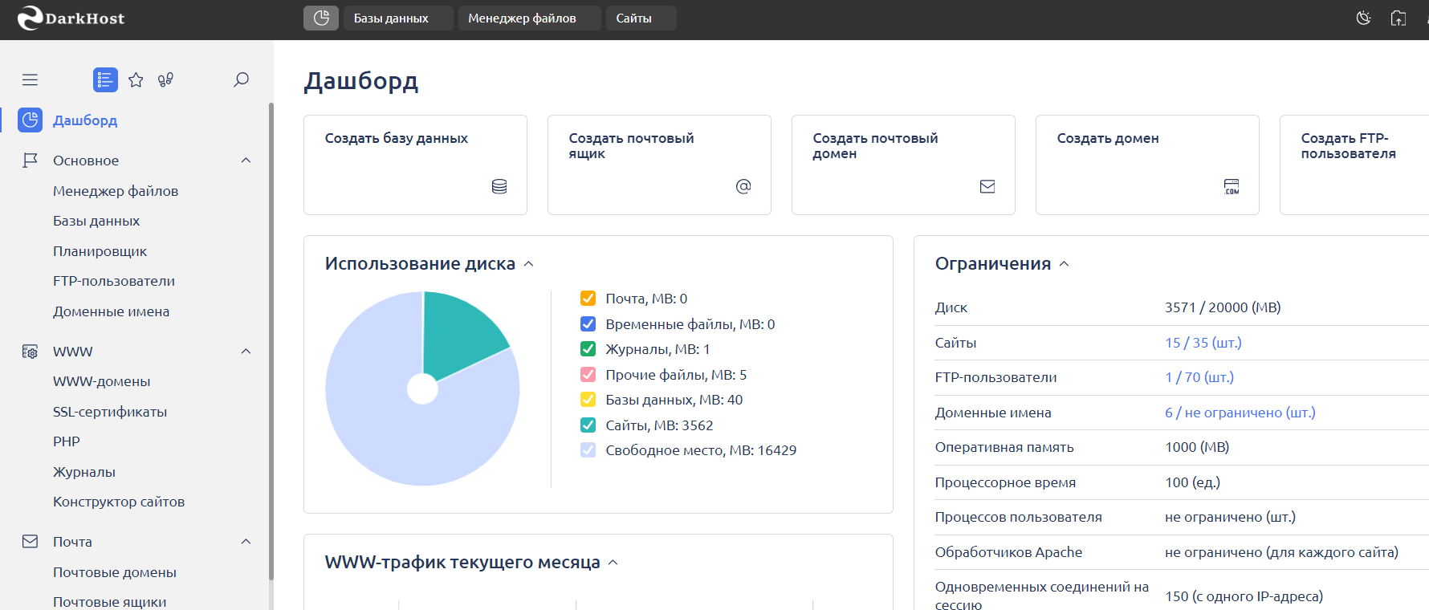The image size is (1429, 610).
Task: Open FTP-пользователи limit link 1 / 70
Action: click(x=1199, y=377)
